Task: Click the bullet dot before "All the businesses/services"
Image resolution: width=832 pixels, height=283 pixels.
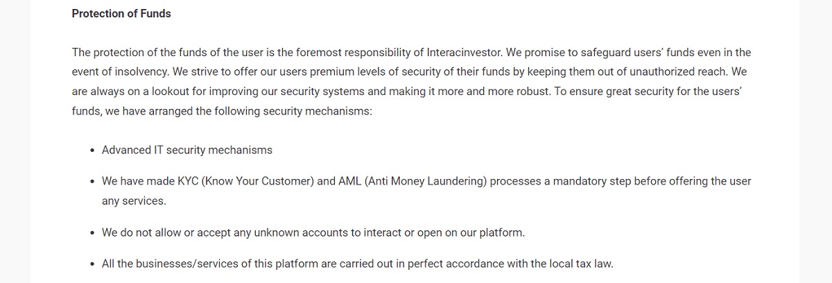Action: point(92,264)
